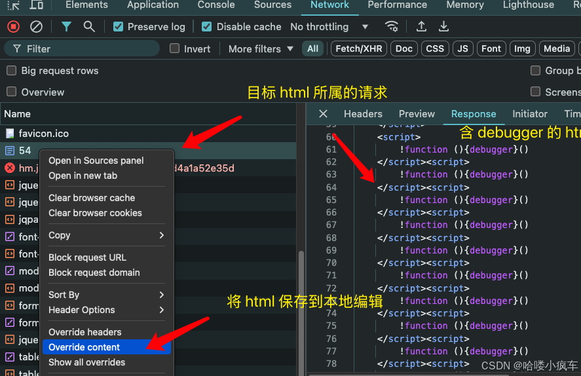Choose Open in Sources panel
The image size is (581, 376).
(x=107, y=160)
